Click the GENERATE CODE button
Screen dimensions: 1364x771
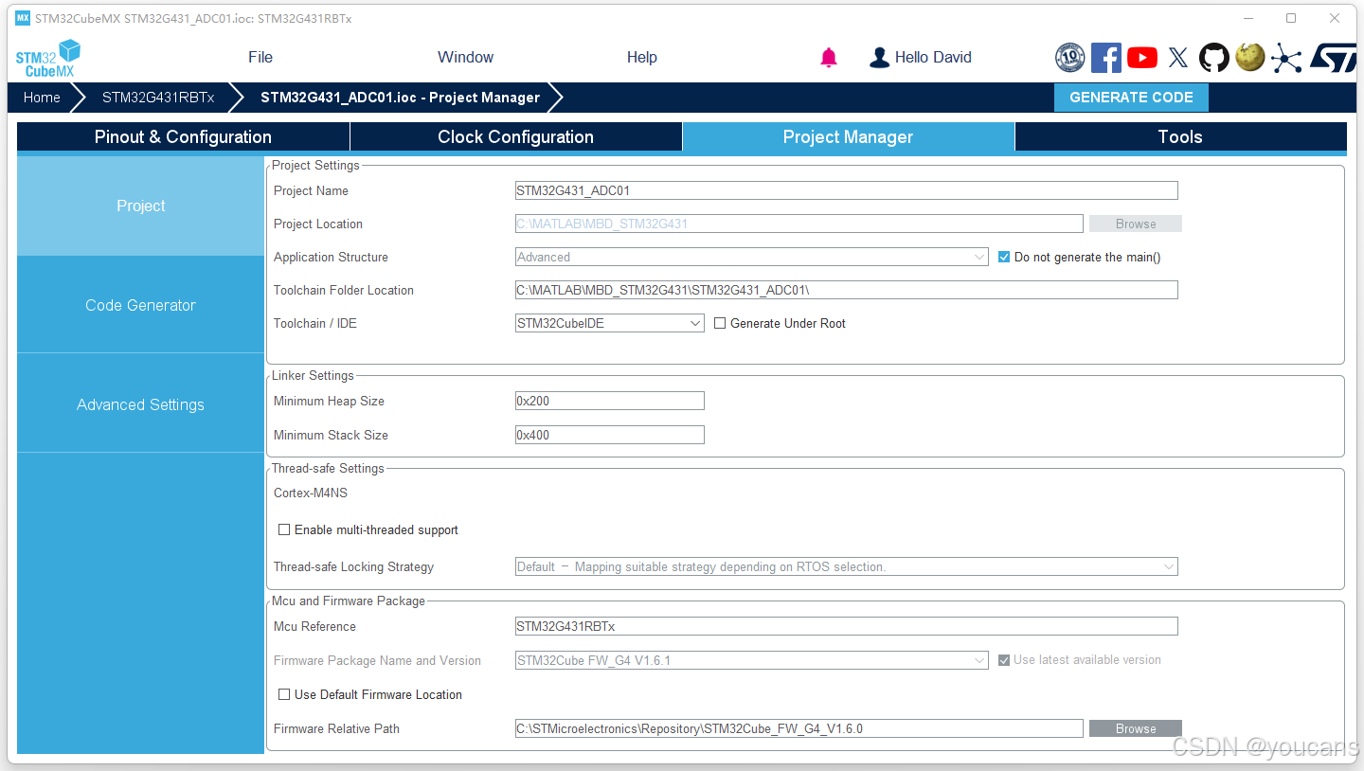tap(1131, 98)
